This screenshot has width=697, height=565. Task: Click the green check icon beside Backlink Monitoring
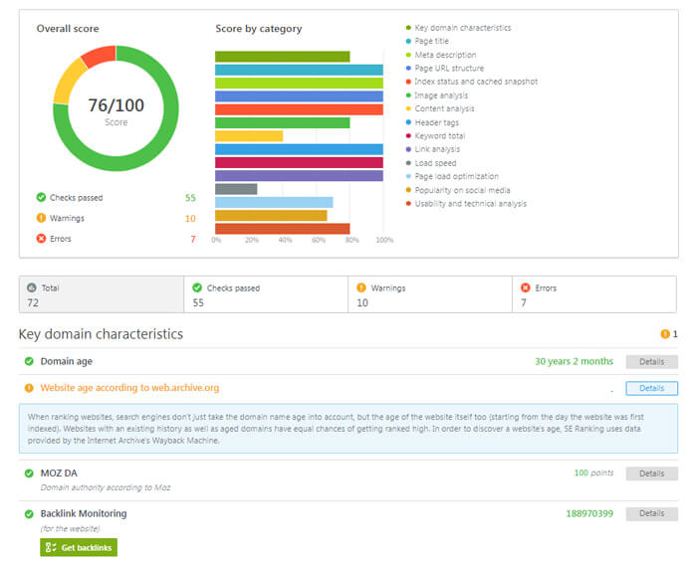tap(29, 514)
